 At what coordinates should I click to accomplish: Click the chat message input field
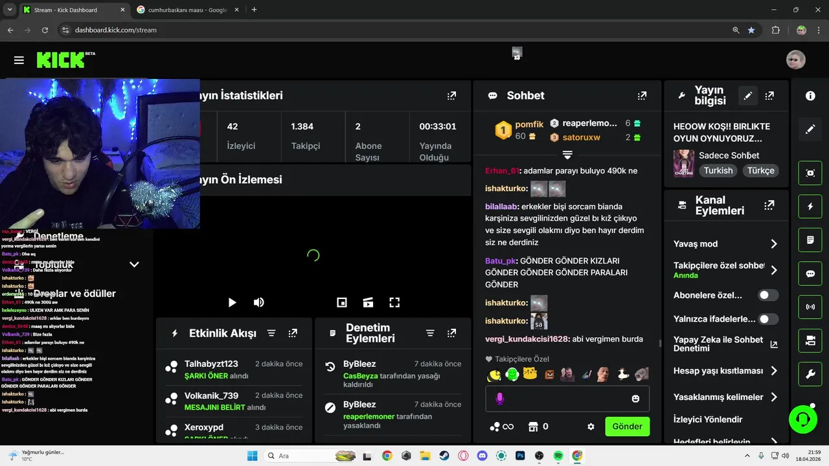tap(567, 399)
